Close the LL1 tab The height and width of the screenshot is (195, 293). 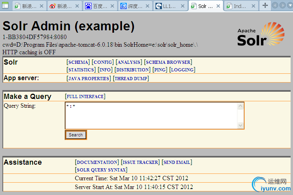click(x=183, y=6)
